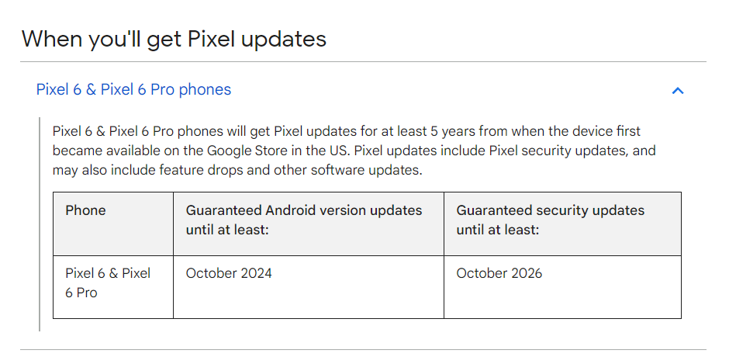The image size is (729, 364).
Task: Click the divider line below the table section
Action: click(363, 349)
